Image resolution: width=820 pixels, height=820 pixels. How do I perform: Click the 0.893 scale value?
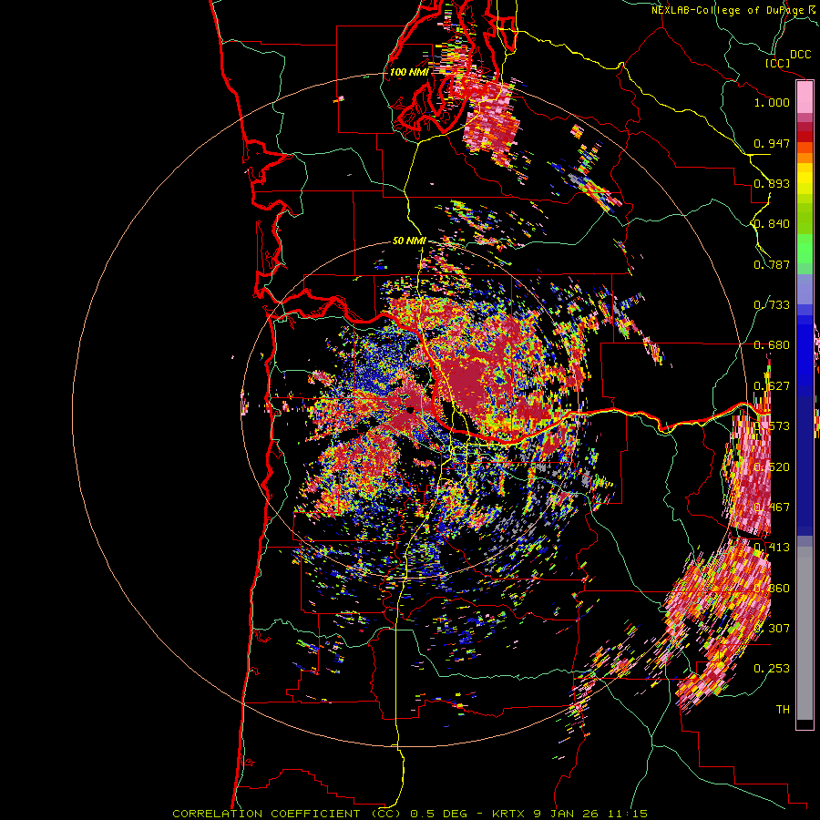pyautogui.click(x=772, y=183)
